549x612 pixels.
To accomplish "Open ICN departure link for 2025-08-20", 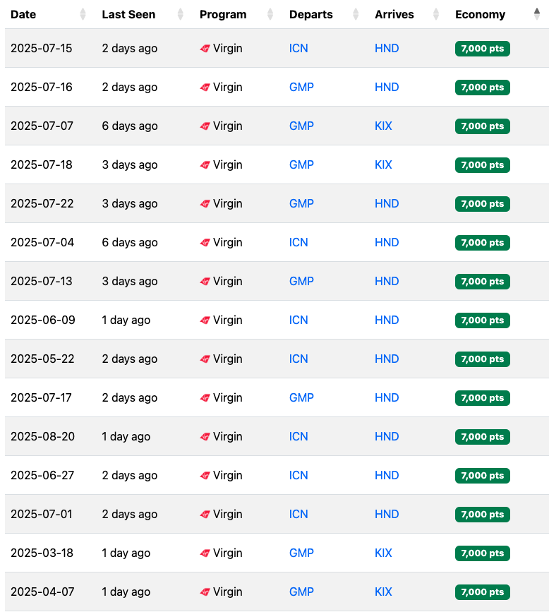I will click(x=298, y=437).
